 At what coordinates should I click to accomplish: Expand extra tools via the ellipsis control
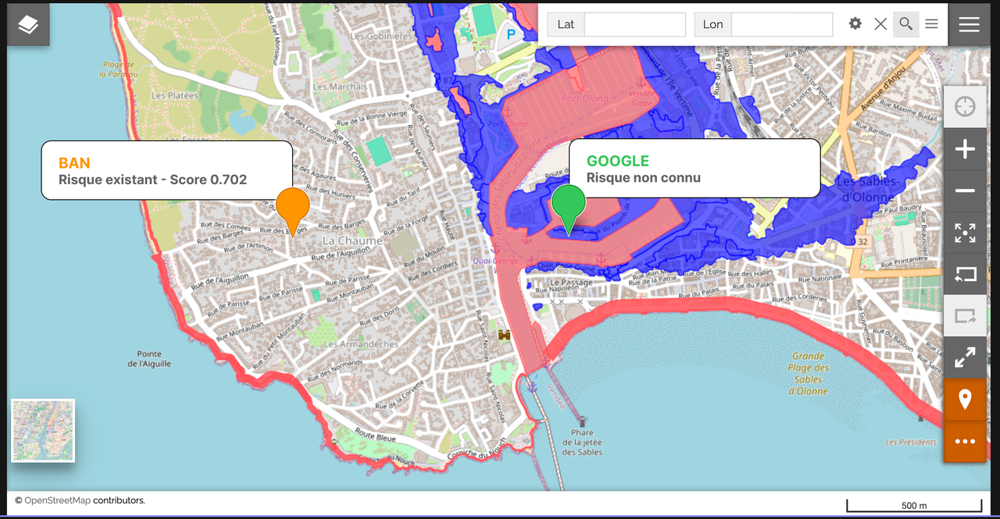965,441
